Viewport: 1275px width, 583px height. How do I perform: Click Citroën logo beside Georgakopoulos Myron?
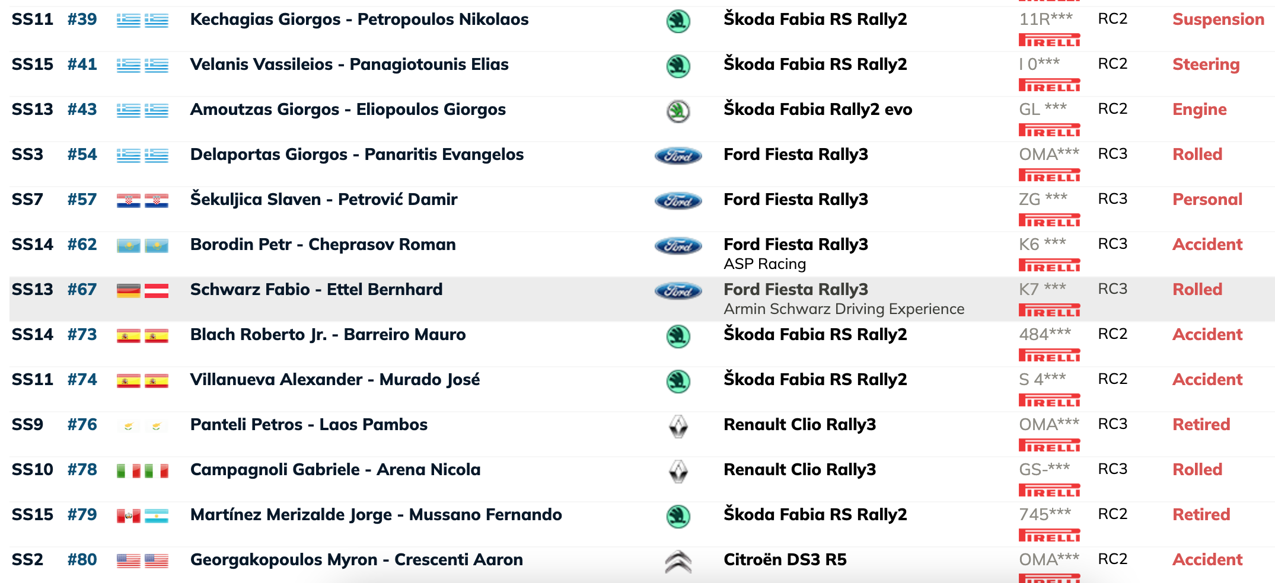pyautogui.click(x=678, y=562)
